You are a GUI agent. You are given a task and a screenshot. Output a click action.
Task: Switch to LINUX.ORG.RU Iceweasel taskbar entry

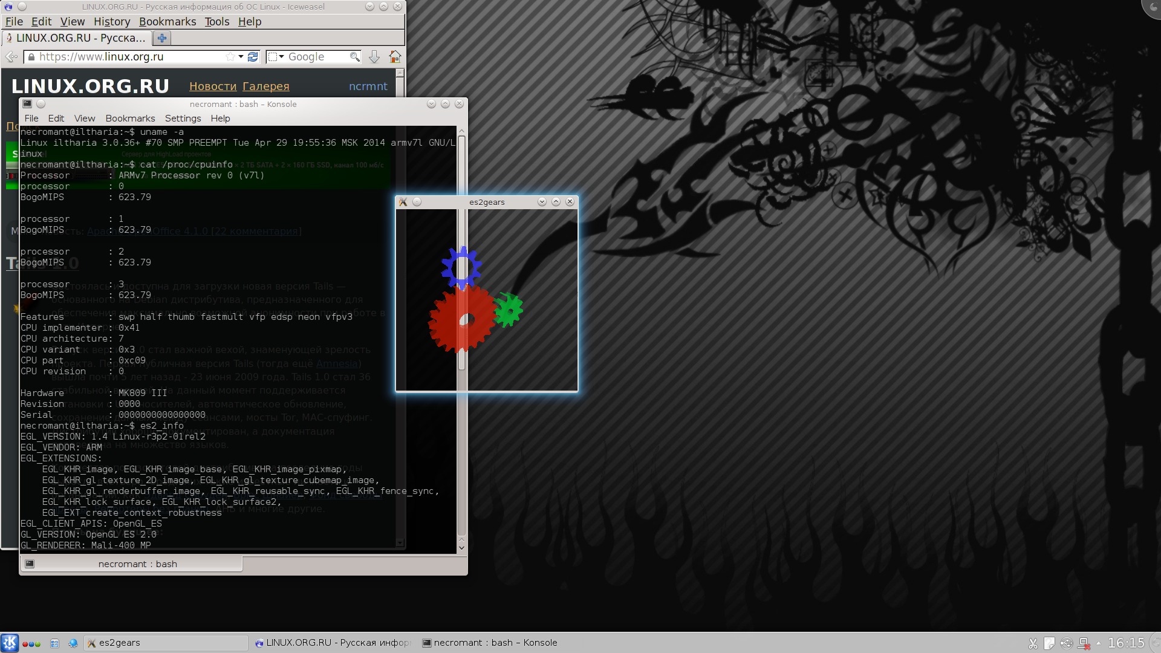[332, 643]
